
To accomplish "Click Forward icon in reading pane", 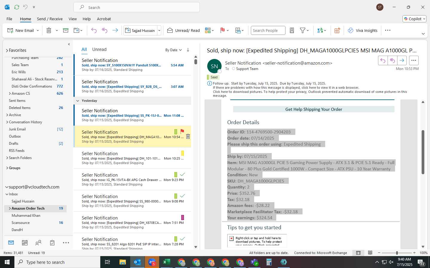I will 402,60.
